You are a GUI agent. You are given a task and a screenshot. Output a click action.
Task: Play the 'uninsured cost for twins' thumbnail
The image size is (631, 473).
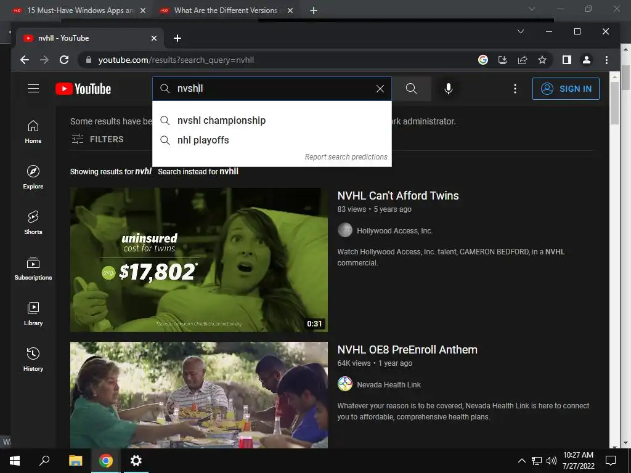199,260
